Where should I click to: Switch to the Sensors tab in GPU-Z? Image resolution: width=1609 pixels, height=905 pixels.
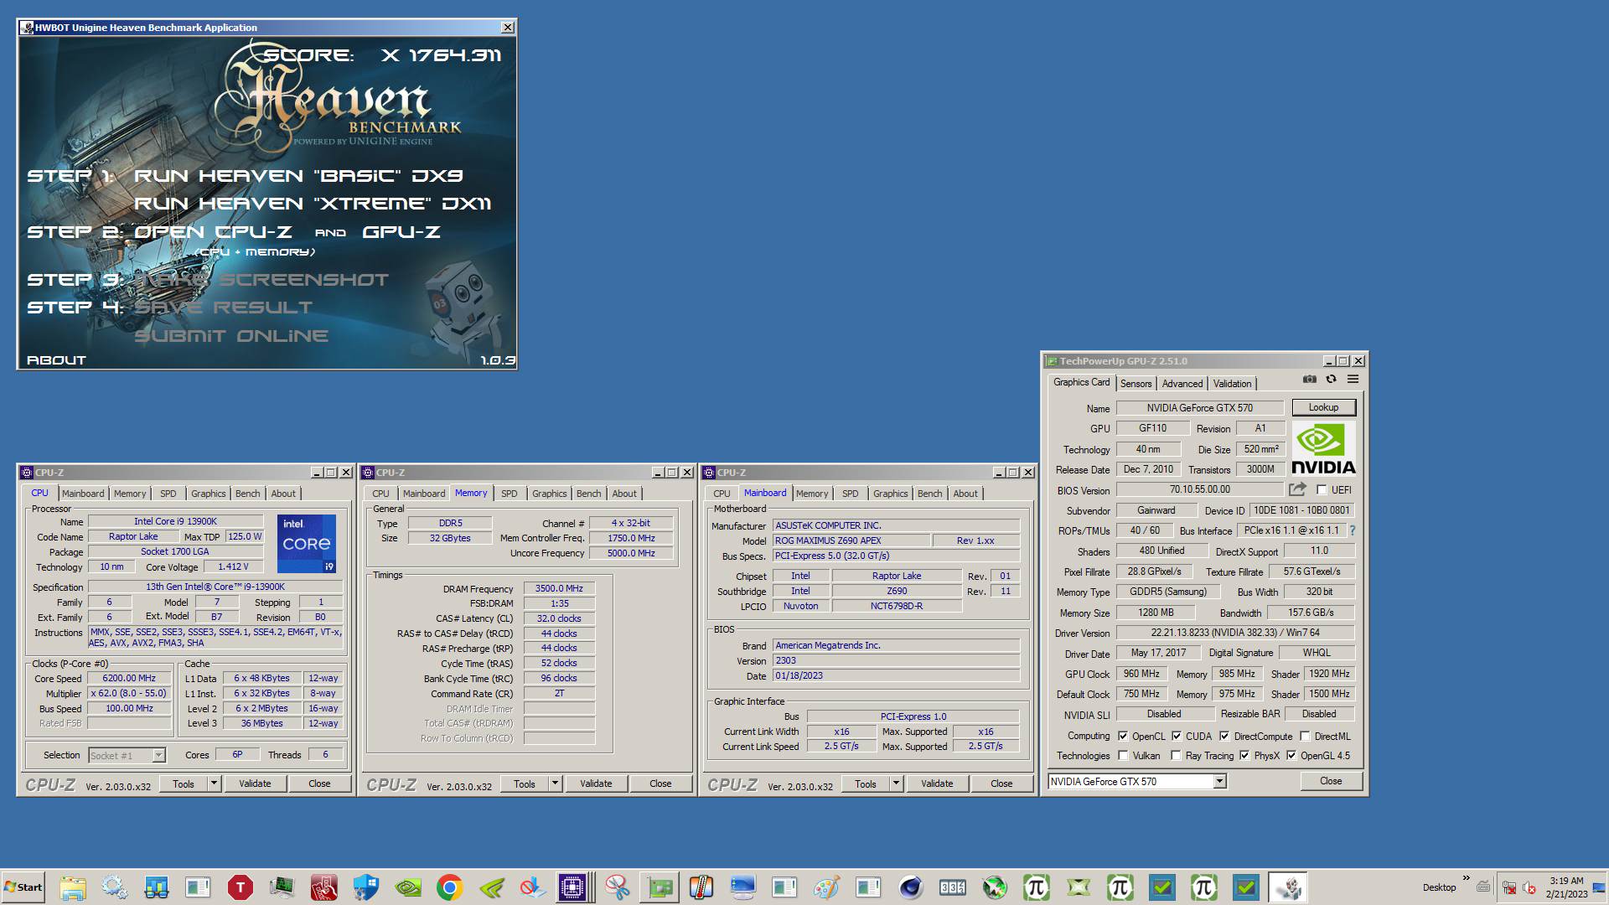click(1136, 384)
